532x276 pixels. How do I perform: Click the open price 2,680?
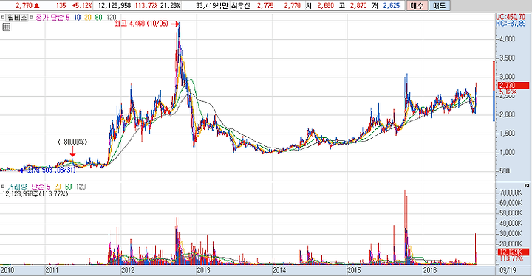(x=325, y=5)
